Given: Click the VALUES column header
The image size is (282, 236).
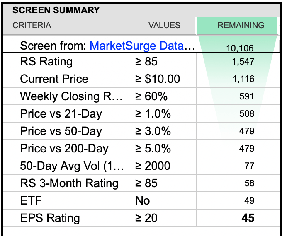Looking at the screenshot, I should (164, 25).
